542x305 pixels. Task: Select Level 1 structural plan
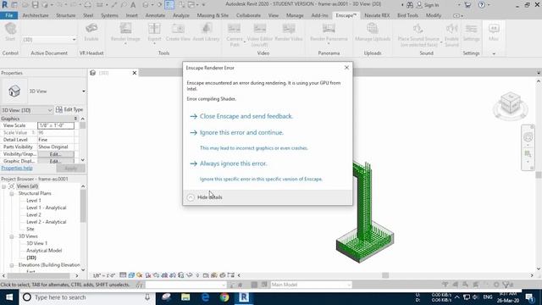coord(34,201)
